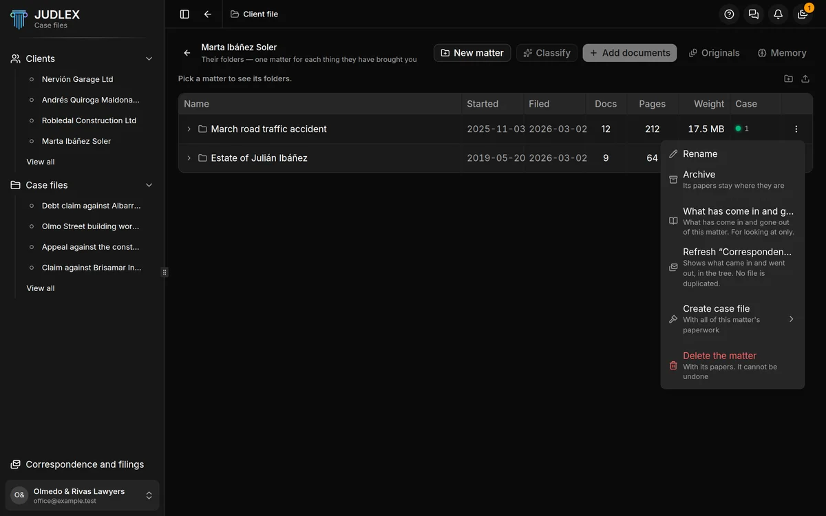Click the folder icon of March road traffic accident
Viewport: 826px width, 516px height.
point(202,129)
